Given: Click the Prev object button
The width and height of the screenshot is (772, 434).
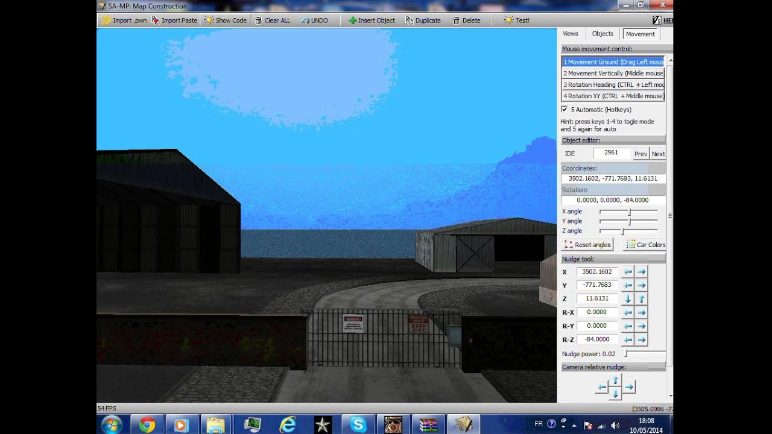Looking at the screenshot, I should [641, 154].
